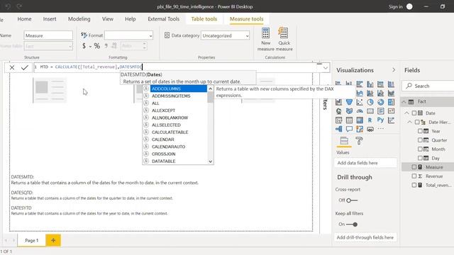This screenshot has height=255, width=454.
Task: Apply percentage format with the % icon
Action: tap(97, 45)
